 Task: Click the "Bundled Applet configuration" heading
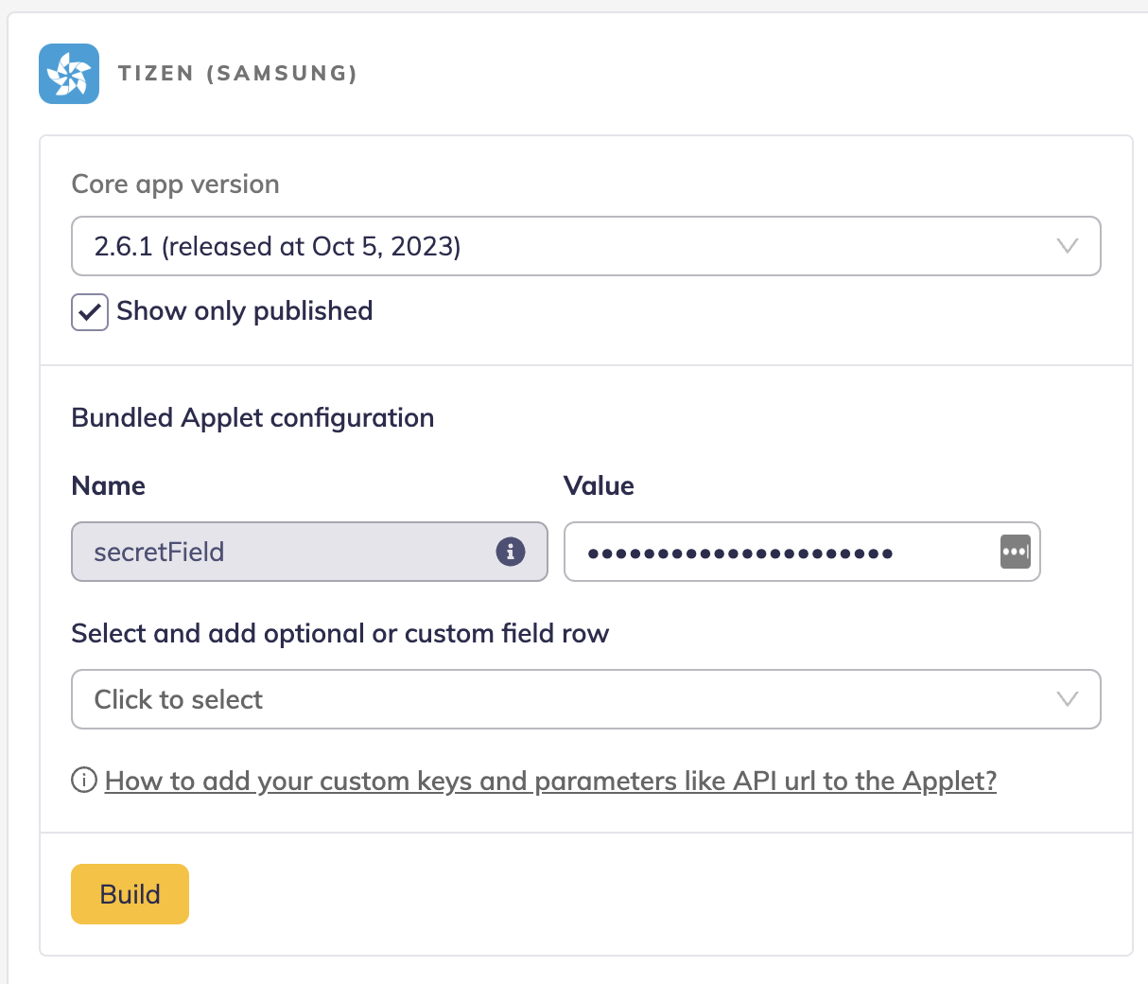click(252, 418)
